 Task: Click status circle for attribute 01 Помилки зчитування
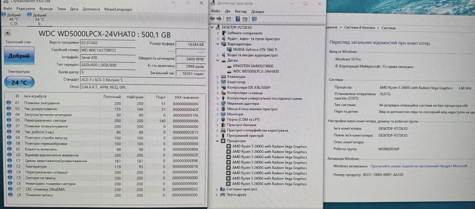coord(9,103)
